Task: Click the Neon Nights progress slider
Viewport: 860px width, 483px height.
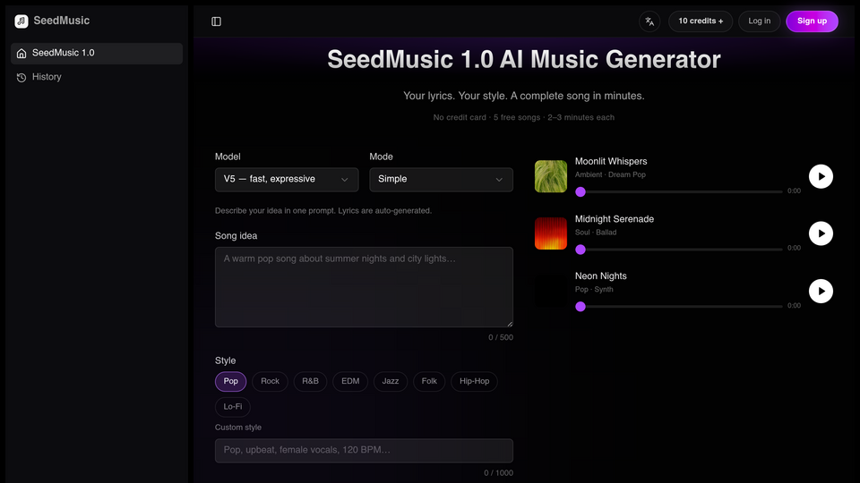Action: pos(681,306)
